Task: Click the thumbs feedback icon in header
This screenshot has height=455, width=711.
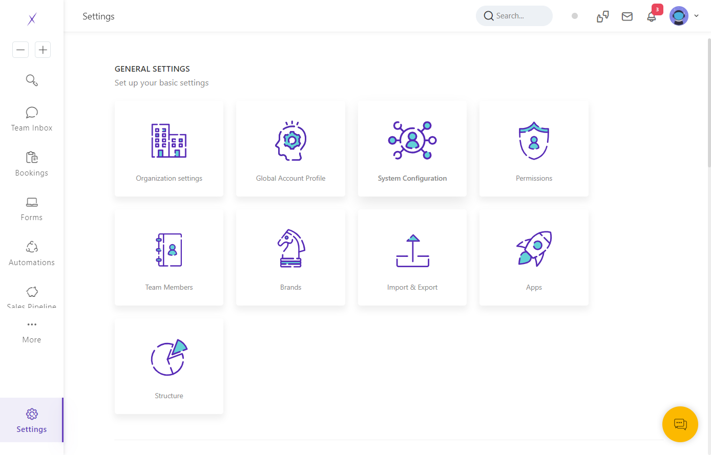Action: (x=603, y=16)
